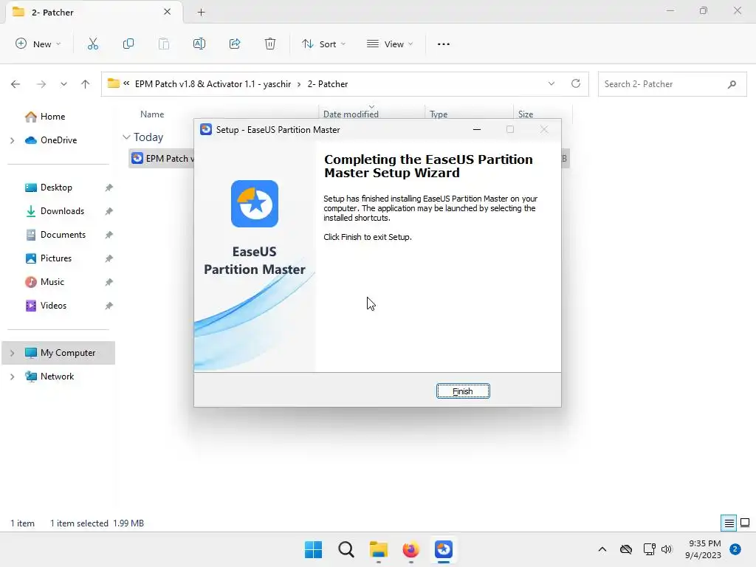The image size is (756, 567).
Task: Expand the Network tree node
Action: pyautogui.click(x=12, y=377)
